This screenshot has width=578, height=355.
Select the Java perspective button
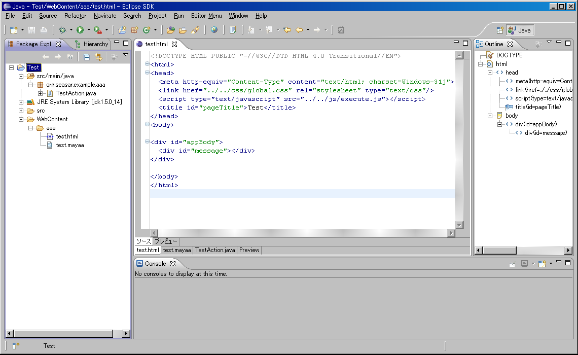click(x=520, y=30)
